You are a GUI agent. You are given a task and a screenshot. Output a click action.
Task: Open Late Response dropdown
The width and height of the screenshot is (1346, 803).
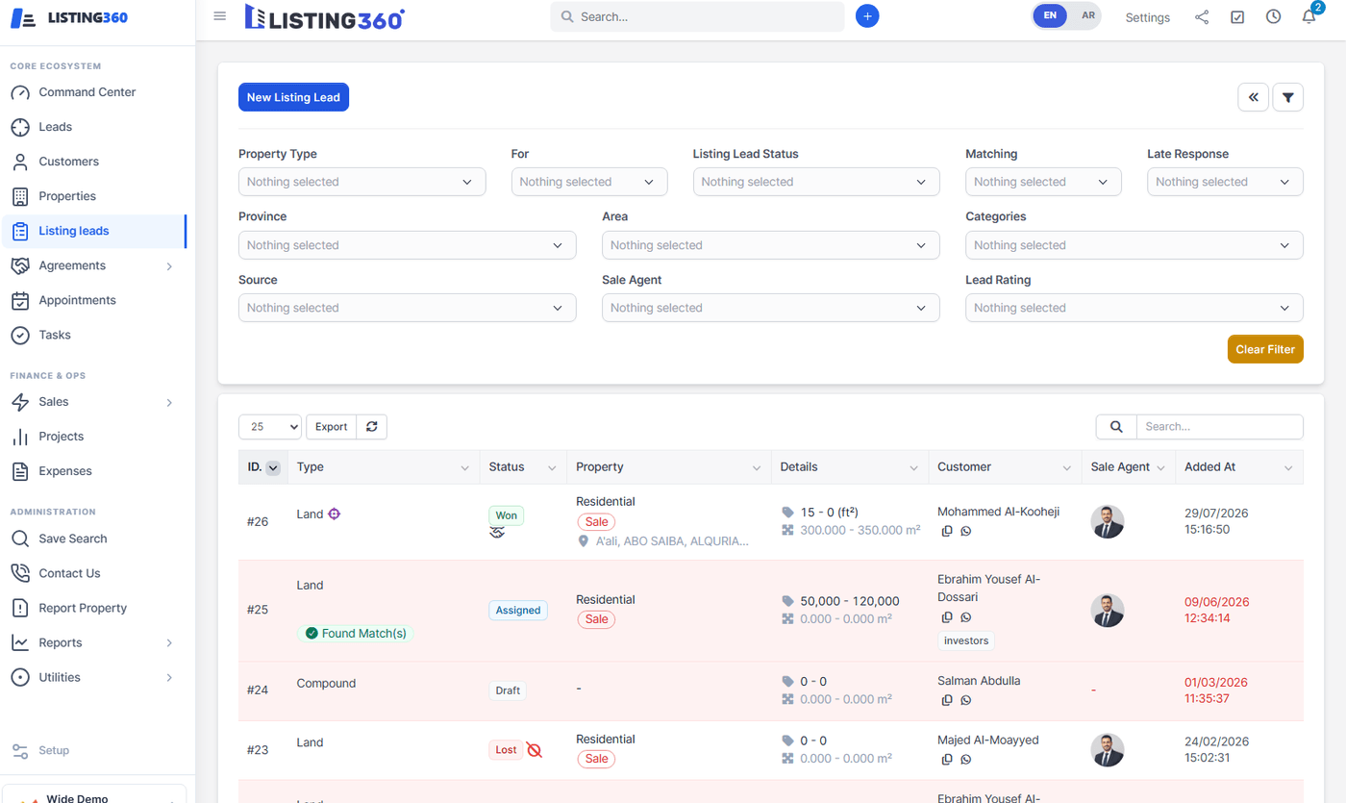pyautogui.click(x=1225, y=182)
